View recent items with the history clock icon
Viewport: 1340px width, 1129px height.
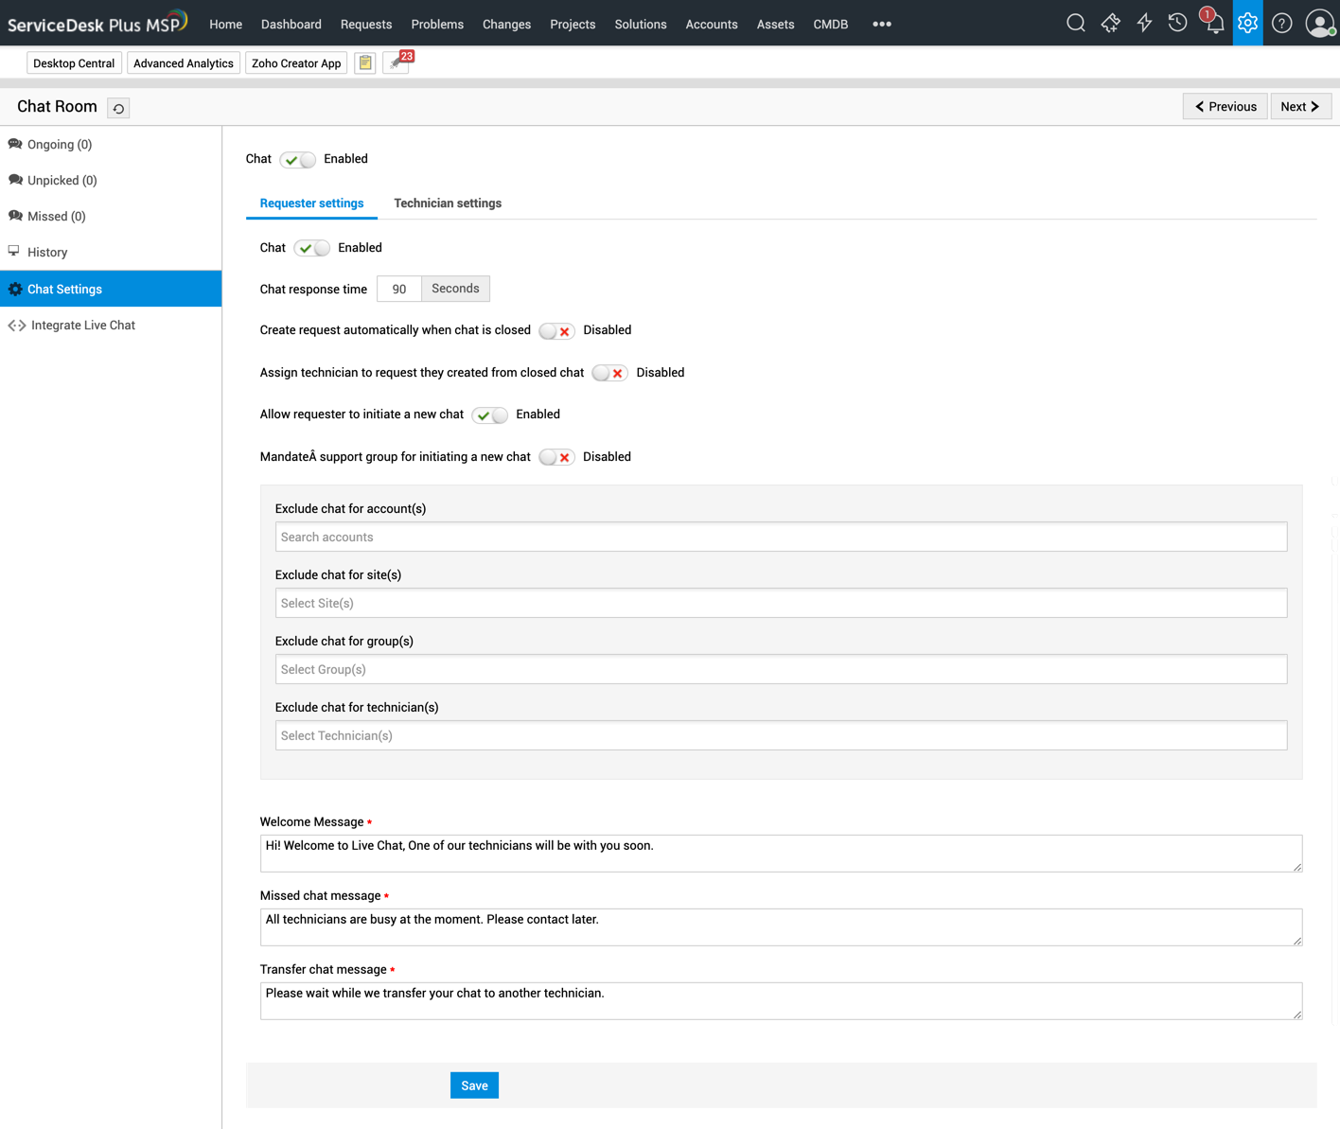[1176, 23]
